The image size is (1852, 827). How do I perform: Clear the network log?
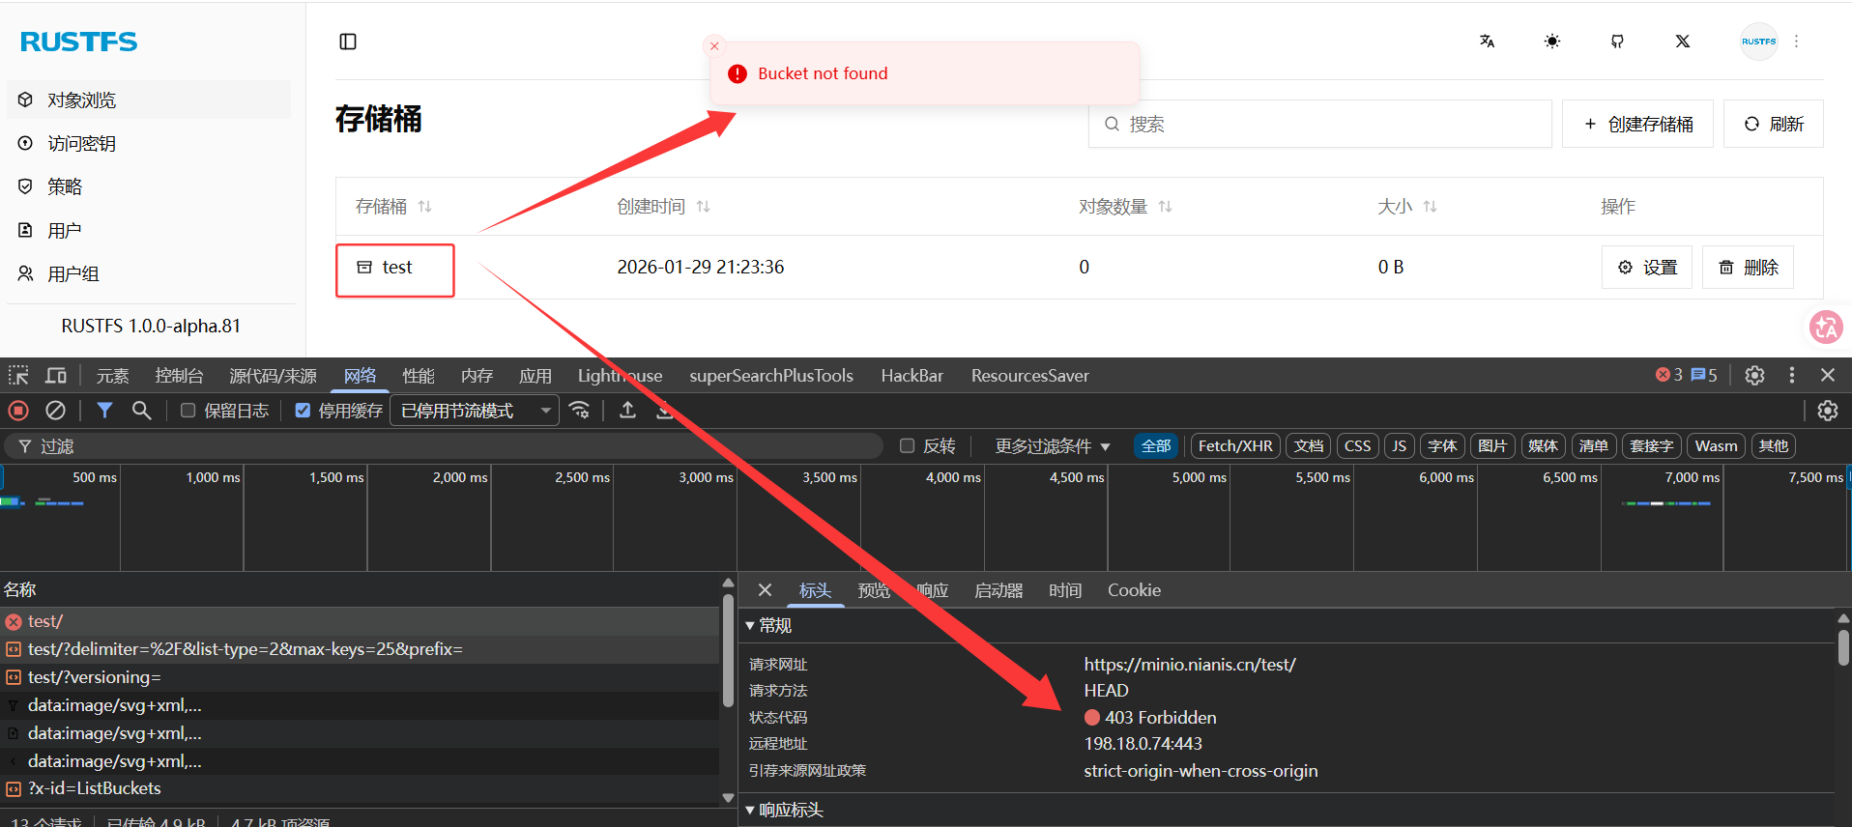click(56, 411)
